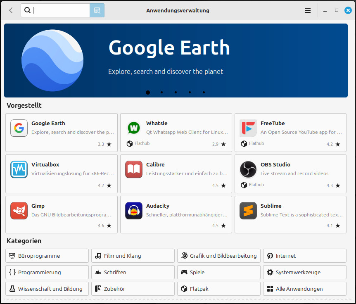Click the Google Earth app icon in Vorgestellt
356x304 pixels.
[x=19, y=128]
